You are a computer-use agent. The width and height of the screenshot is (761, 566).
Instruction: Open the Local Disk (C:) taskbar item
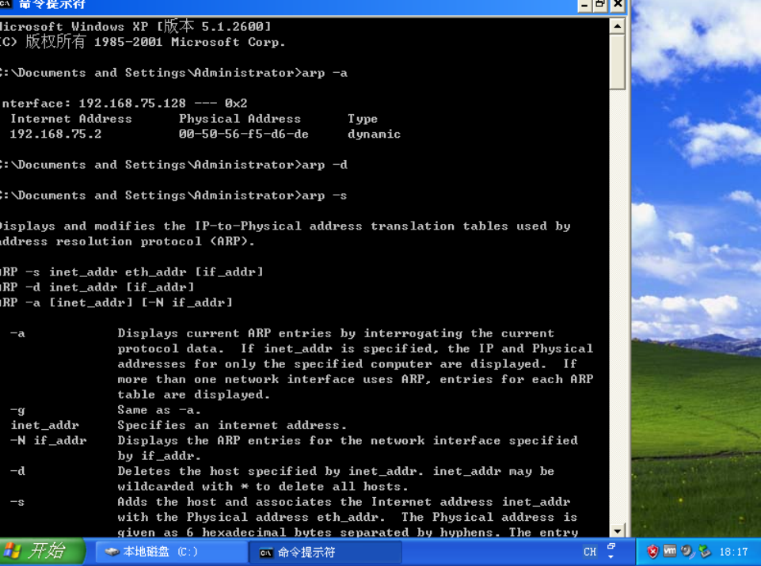pyautogui.click(x=171, y=552)
